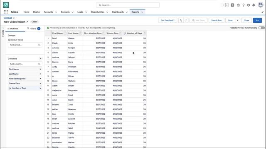Screen dimensions: 266x149
Task: Click search icon in Add column field
Action: click(39, 64)
